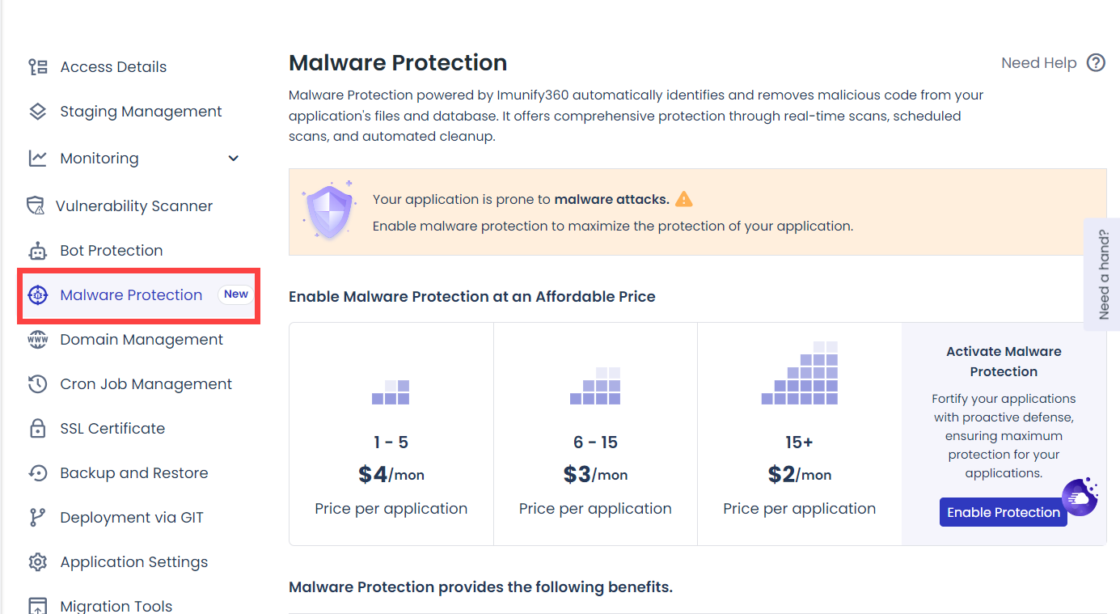Select the 1 - 5 applications pricing card
Image resolution: width=1120 pixels, height=614 pixels.
[x=391, y=434]
